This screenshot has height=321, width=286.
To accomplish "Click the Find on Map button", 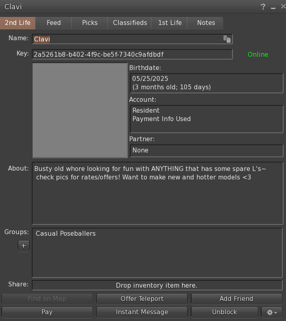I will coord(47,299).
